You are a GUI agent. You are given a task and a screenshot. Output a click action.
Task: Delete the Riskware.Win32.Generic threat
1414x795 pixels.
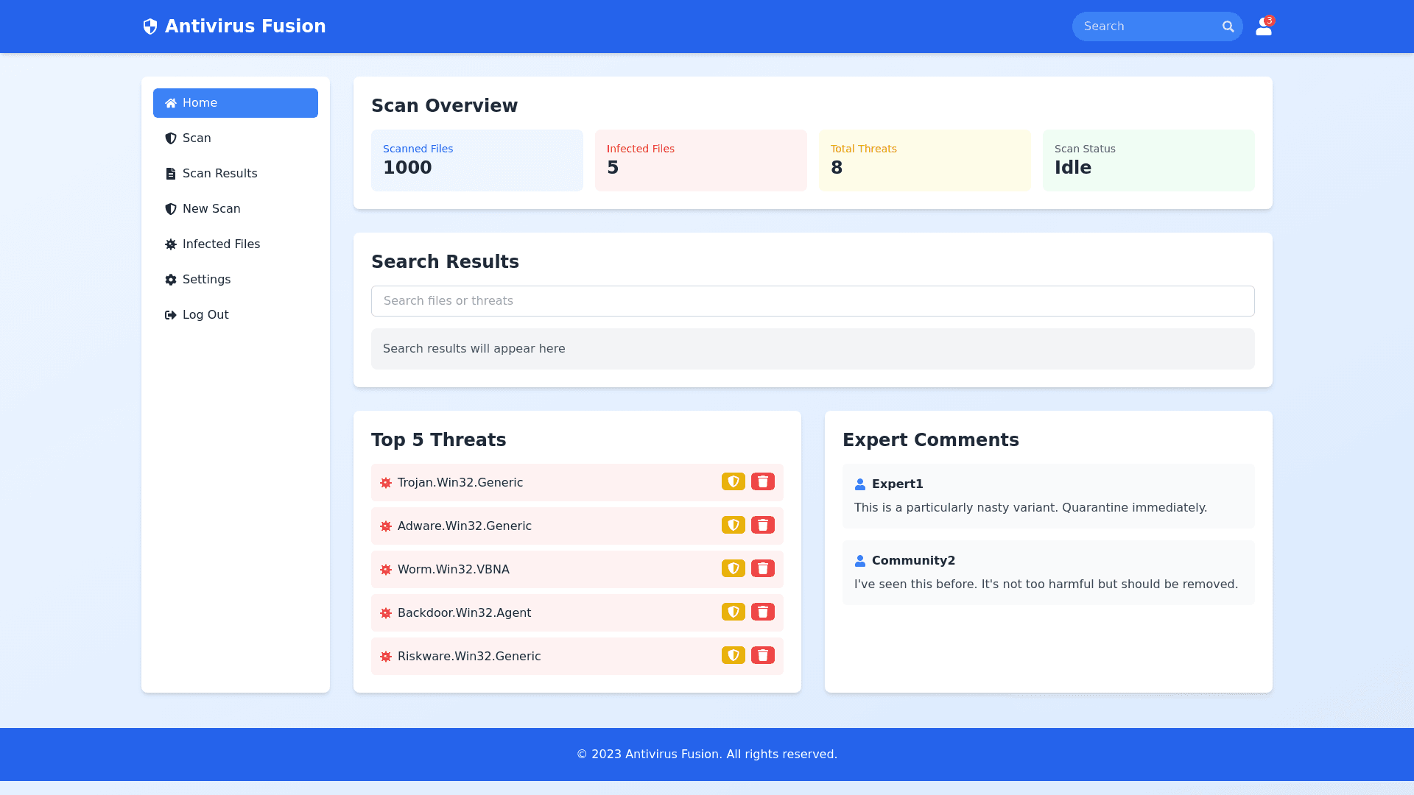(762, 655)
